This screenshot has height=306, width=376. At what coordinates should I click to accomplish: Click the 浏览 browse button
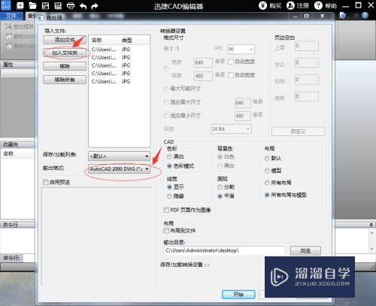tap(305, 250)
